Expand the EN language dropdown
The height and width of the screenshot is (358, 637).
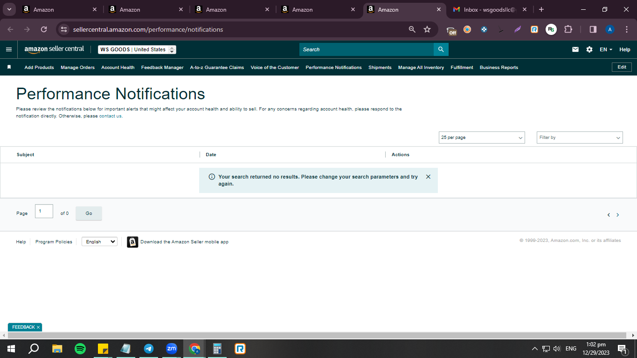point(606,49)
